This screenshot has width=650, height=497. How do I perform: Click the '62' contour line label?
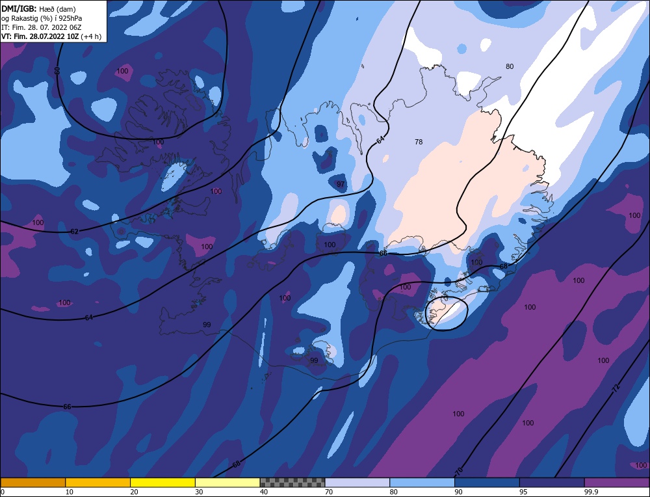pos(74,232)
